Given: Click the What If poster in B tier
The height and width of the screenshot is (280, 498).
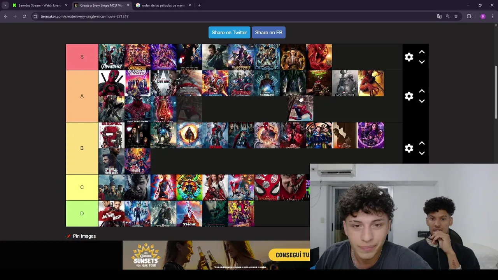Looking at the screenshot, I should pyautogui.click(x=137, y=161).
